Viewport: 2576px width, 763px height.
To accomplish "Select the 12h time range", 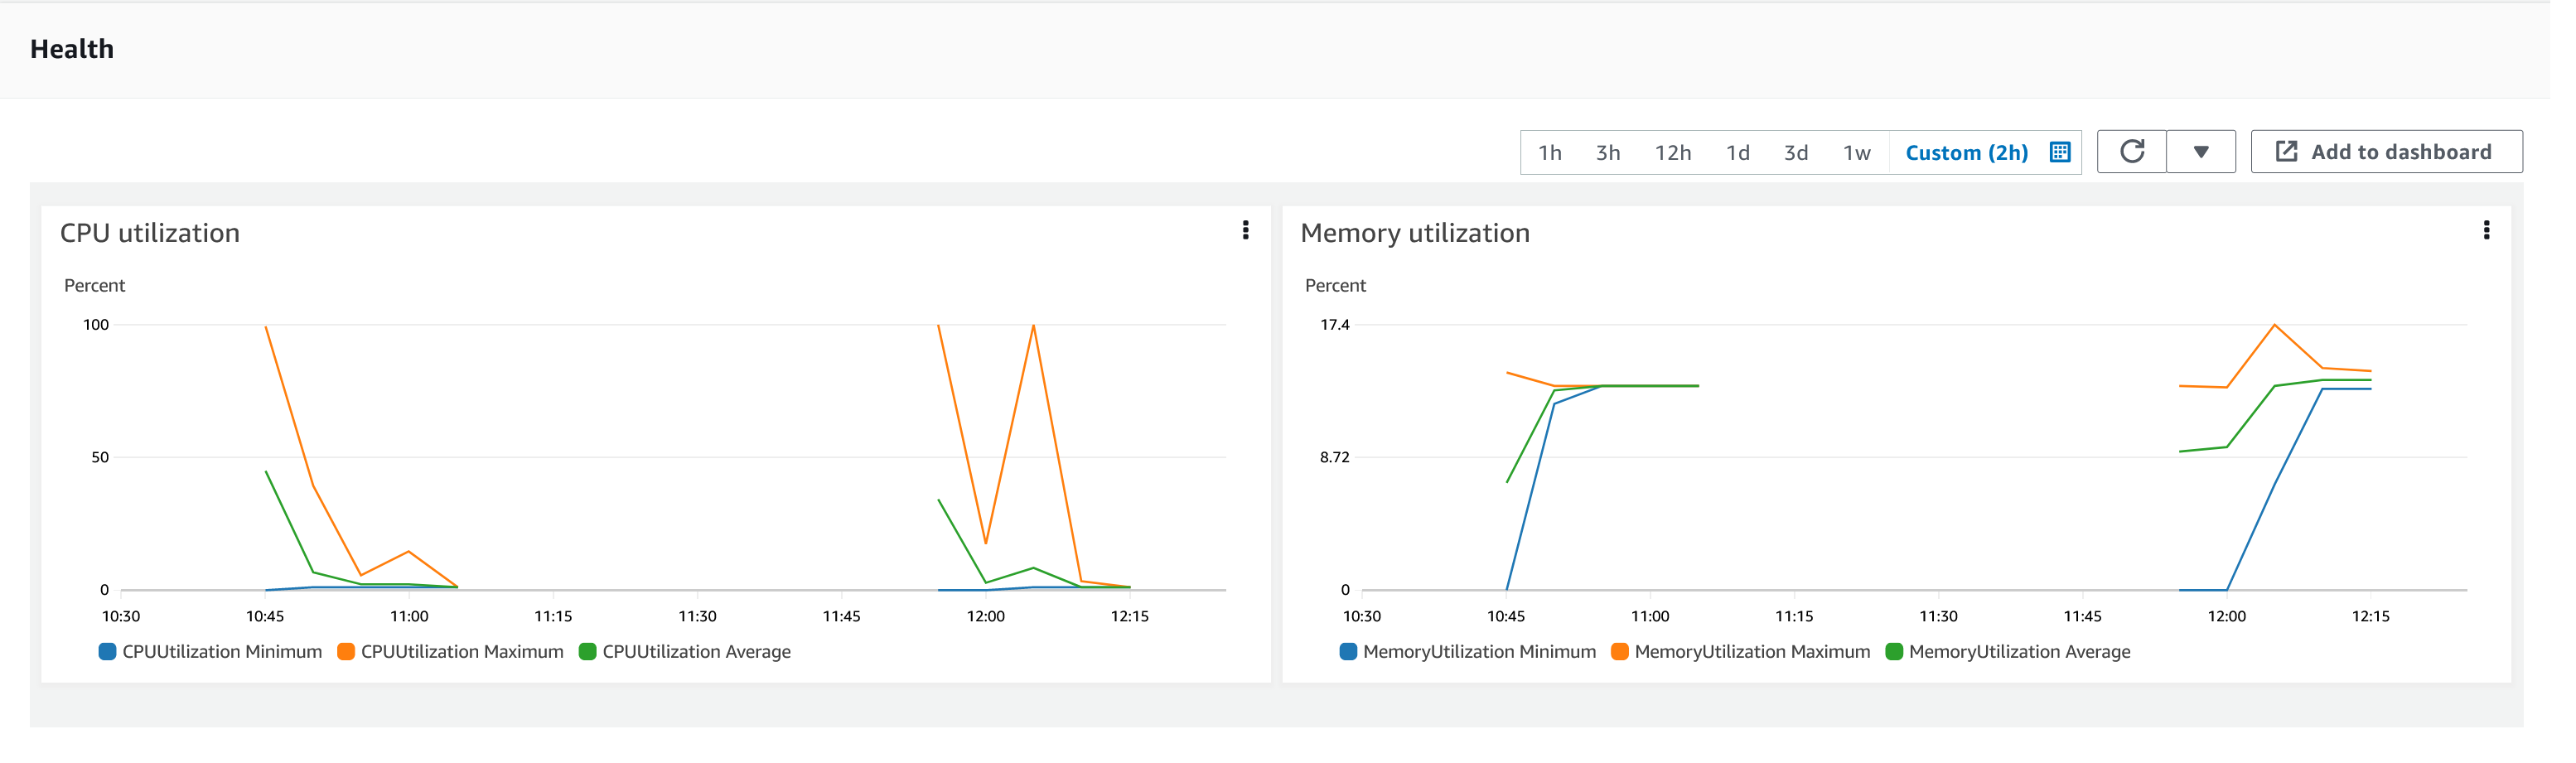I will click(1689, 154).
